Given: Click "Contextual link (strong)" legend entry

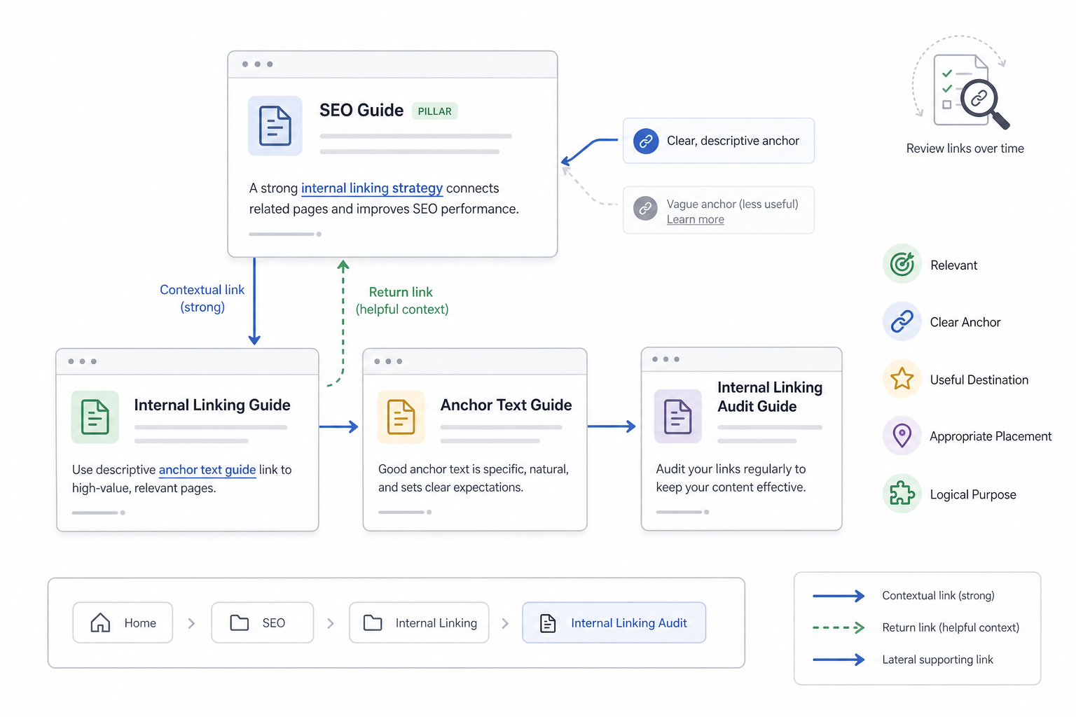Looking at the screenshot, I should (904, 596).
